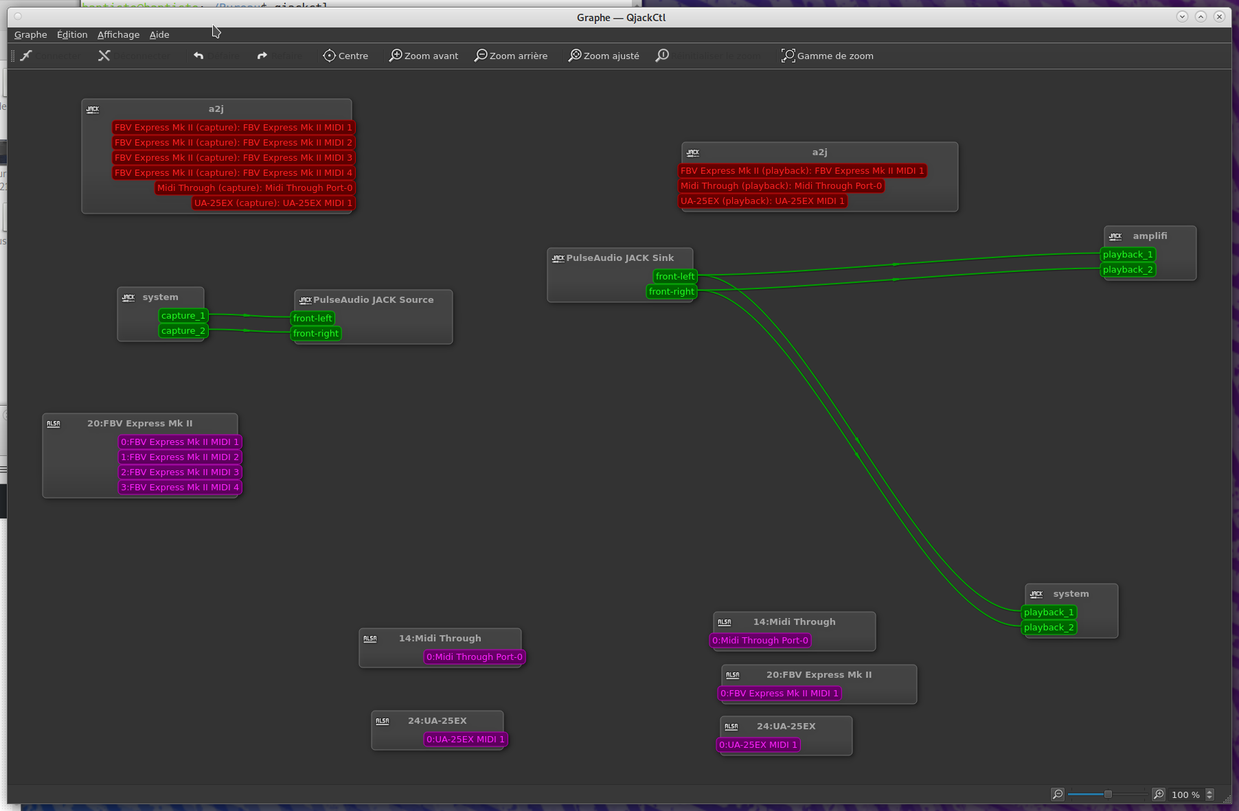Select system node's playback_2 port
The height and width of the screenshot is (811, 1239).
[x=1049, y=628]
